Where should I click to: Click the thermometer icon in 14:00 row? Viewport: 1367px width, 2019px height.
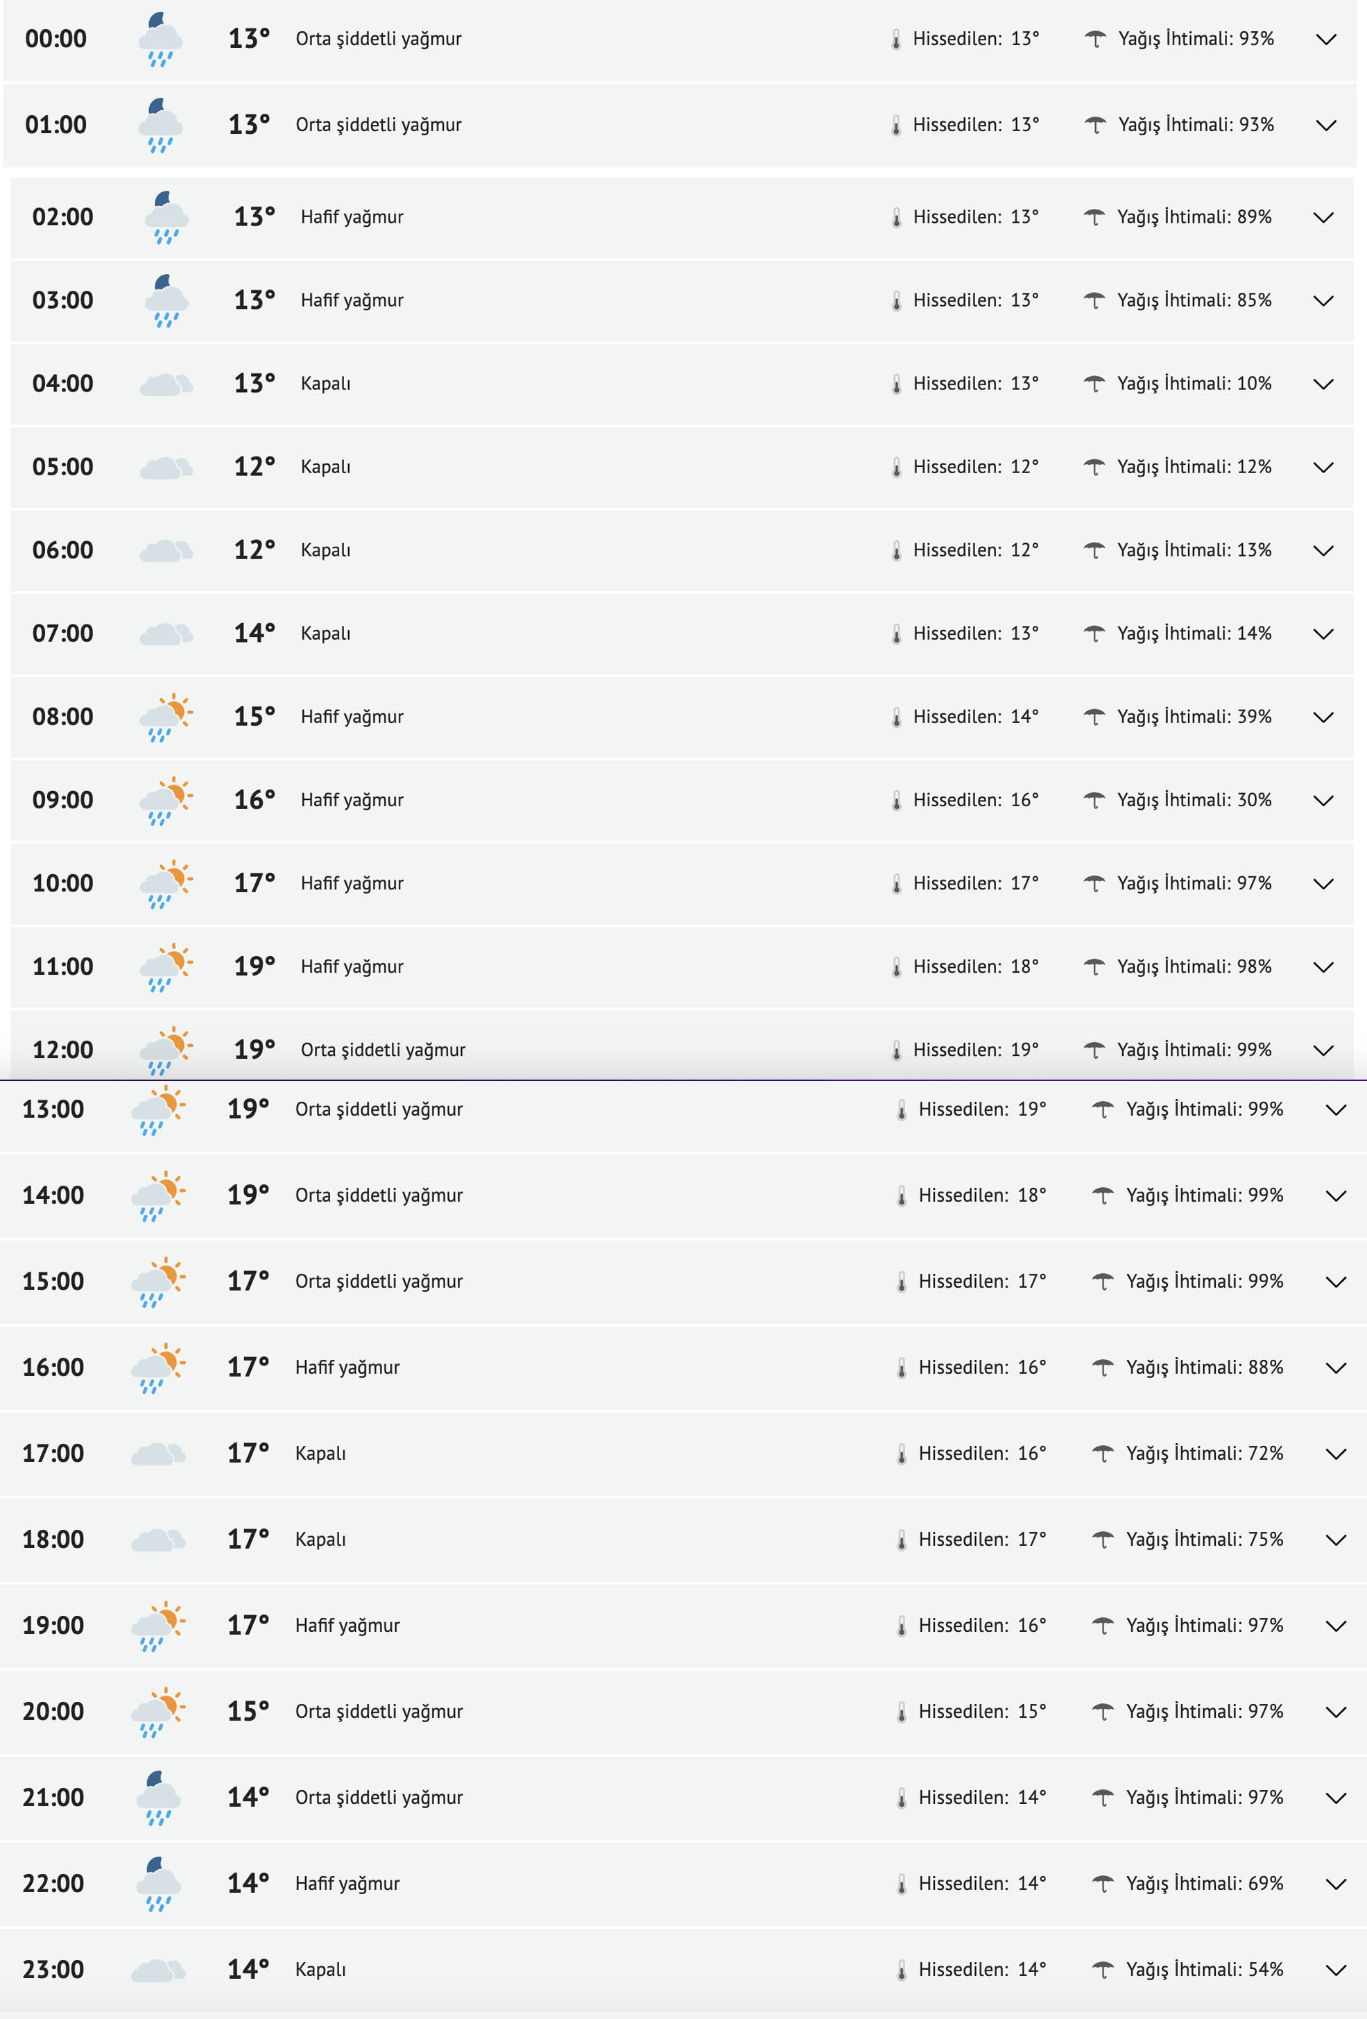click(x=902, y=1196)
